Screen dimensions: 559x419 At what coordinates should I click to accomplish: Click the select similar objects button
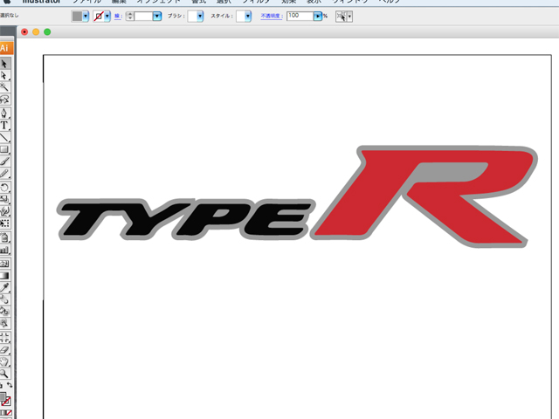click(342, 17)
